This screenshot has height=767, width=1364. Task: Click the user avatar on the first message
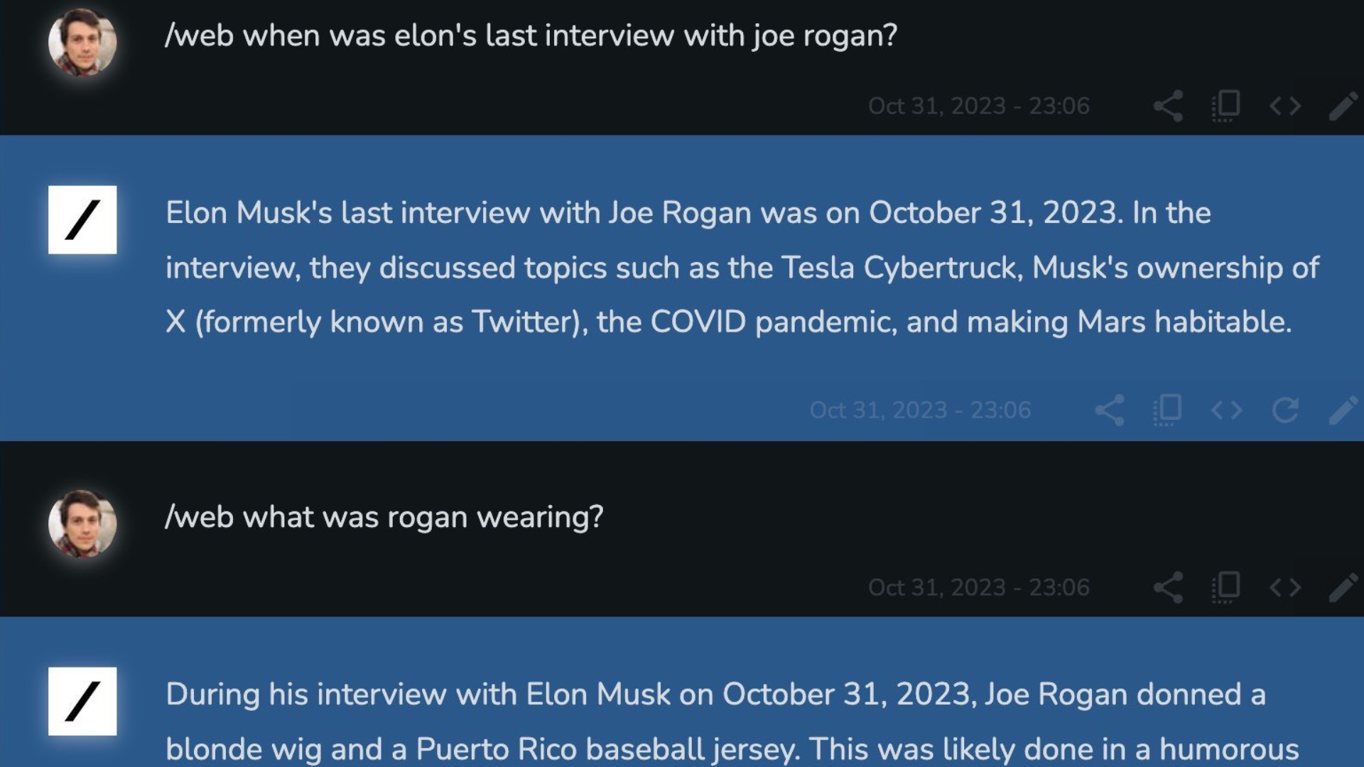tap(82, 42)
